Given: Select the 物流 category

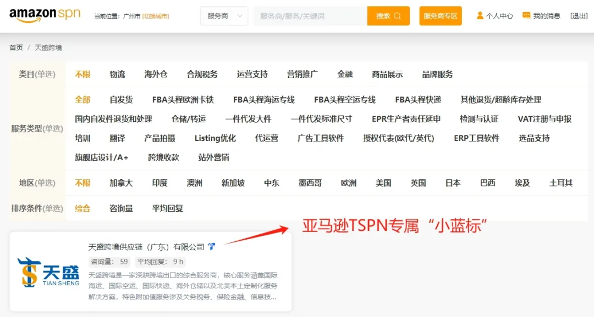Looking at the screenshot, I should [x=118, y=75].
